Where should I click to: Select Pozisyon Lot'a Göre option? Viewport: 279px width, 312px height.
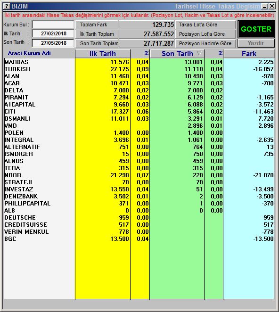click(205, 34)
